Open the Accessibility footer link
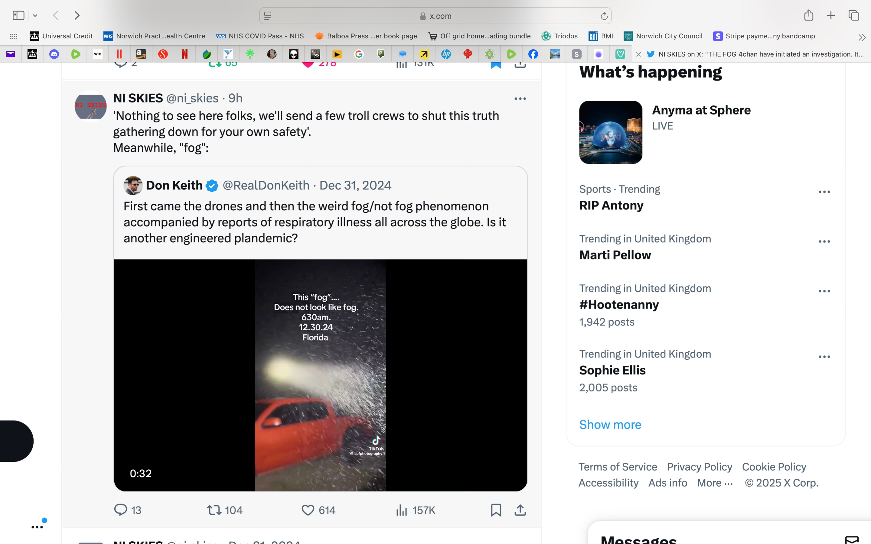Screen dimensions: 871x544 point(608,483)
